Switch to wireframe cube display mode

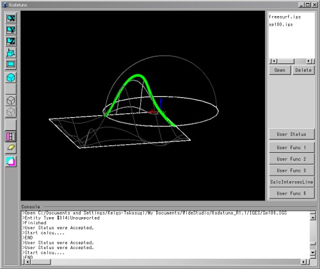tap(11, 101)
